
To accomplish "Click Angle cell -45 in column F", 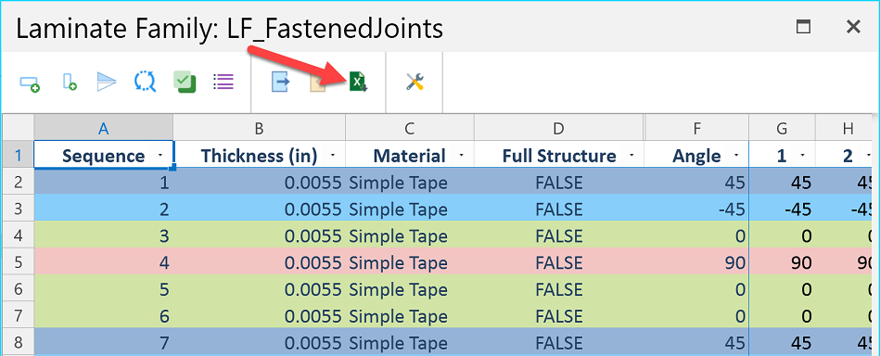I will (696, 209).
